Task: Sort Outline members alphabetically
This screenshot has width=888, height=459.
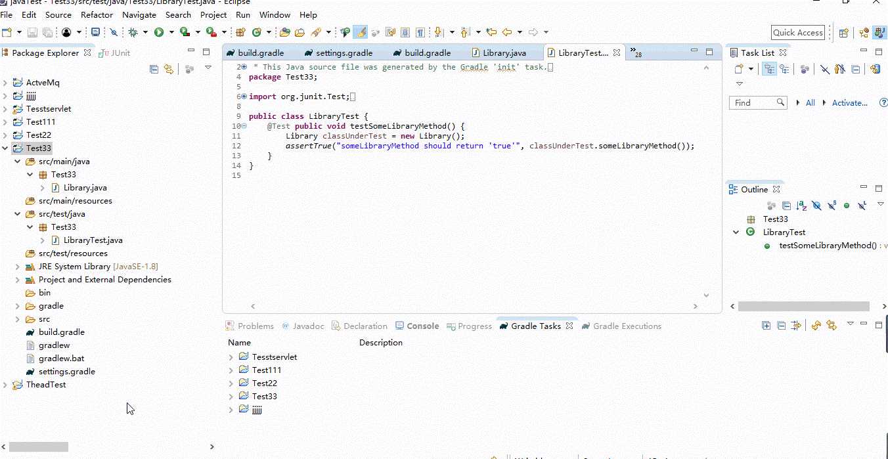Action: 801,206
